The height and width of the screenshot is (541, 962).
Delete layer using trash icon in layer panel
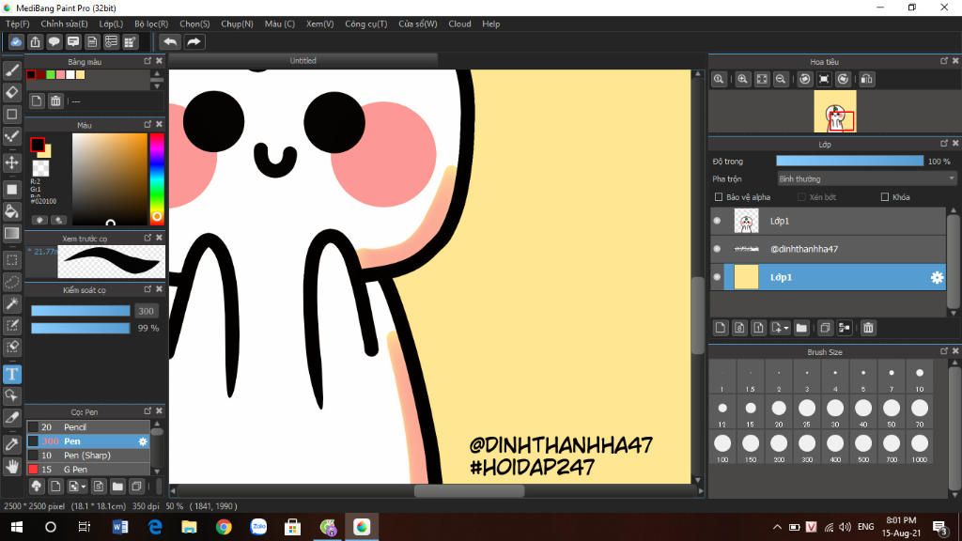click(x=868, y=328)
